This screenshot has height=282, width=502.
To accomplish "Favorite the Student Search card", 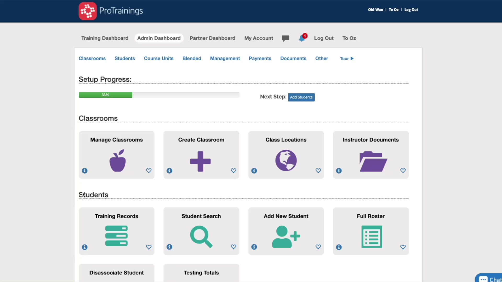I will 233,247.
